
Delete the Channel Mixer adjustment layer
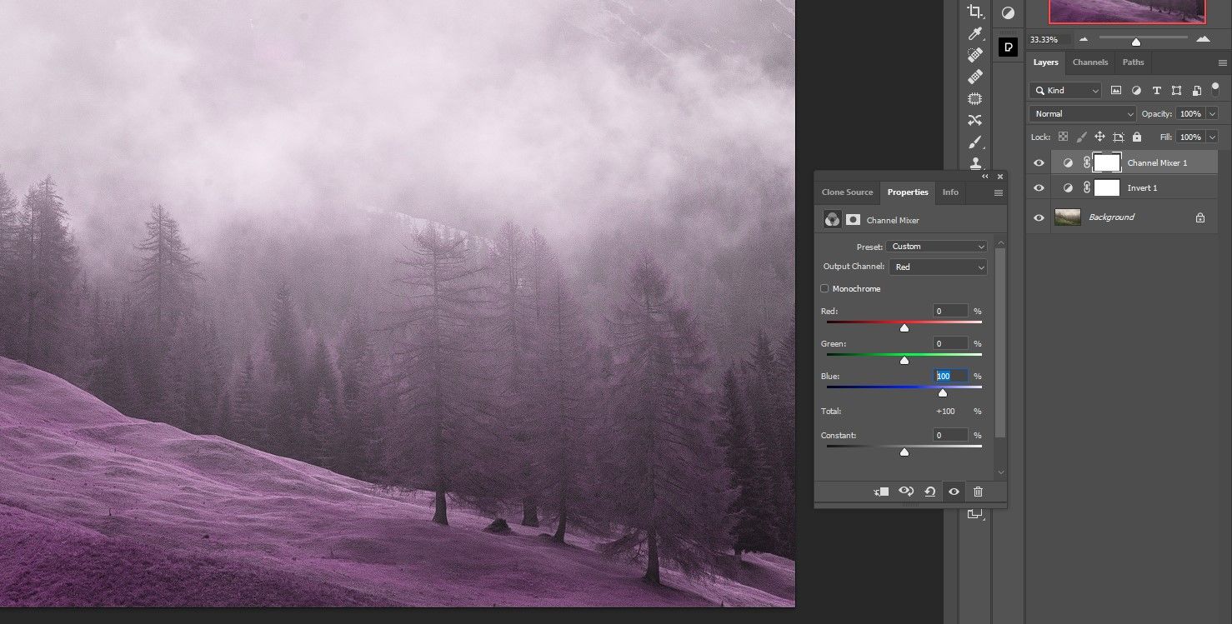tap(979, 492)
